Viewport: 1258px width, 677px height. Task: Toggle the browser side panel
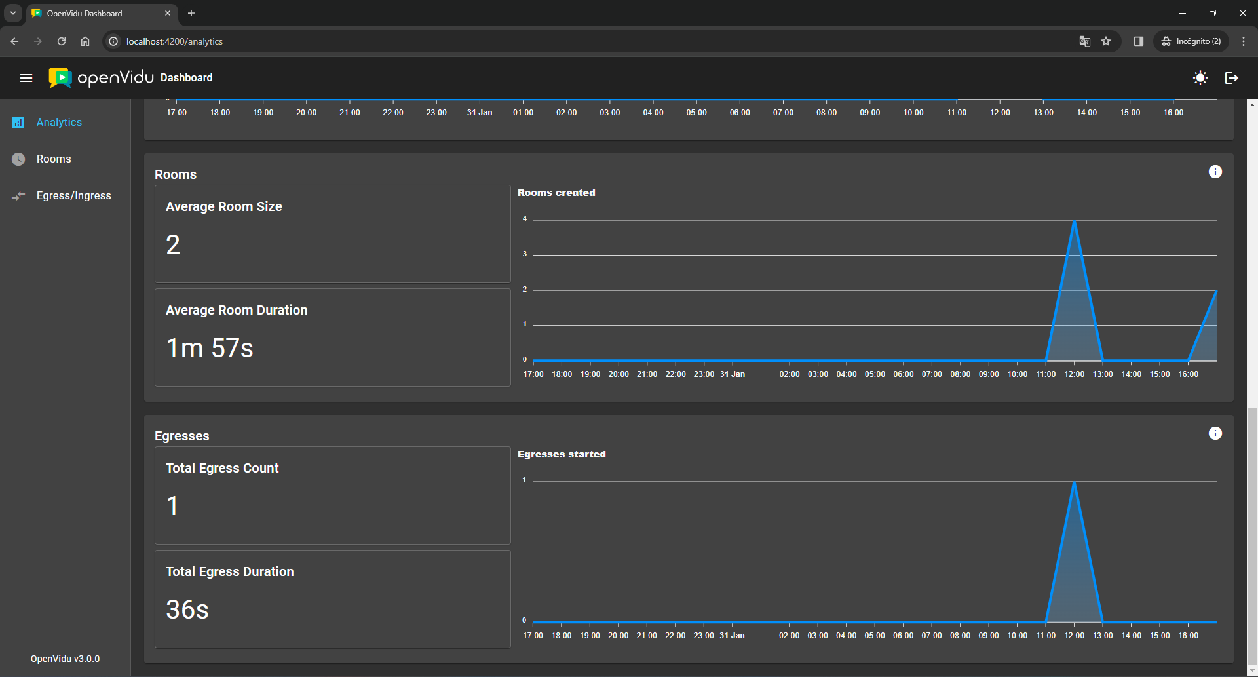tap(1138, 41)
